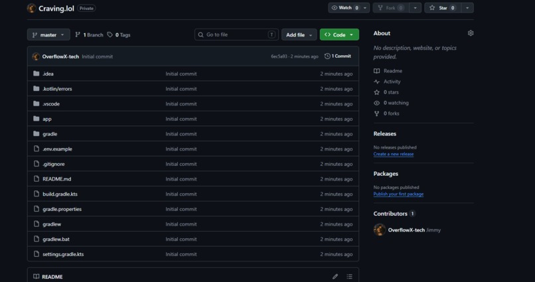Click the Activity pulse icon

coord(376,82)
